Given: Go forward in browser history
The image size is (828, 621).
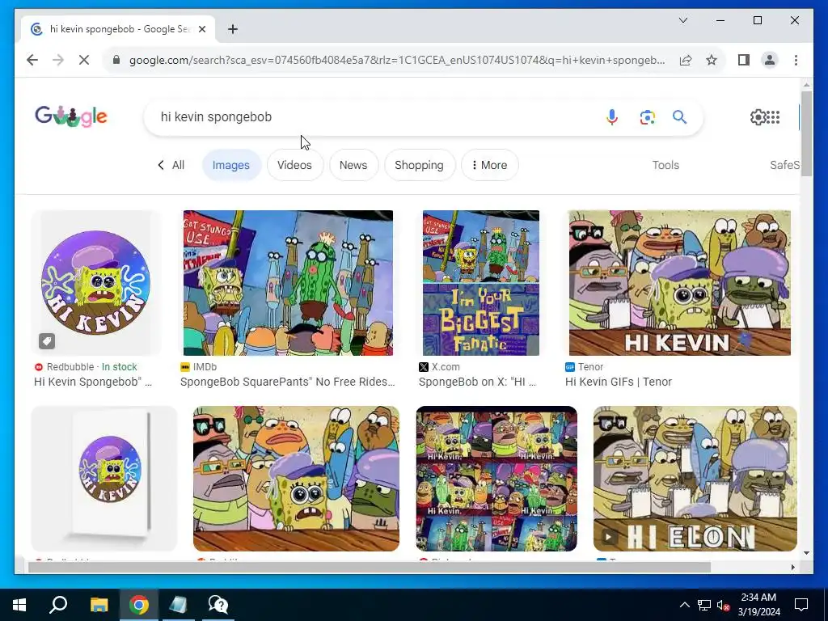Looking at the screenshot, I should (x=58, y=60).
